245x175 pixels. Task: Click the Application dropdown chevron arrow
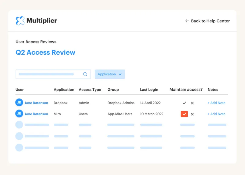pos(120,74)
